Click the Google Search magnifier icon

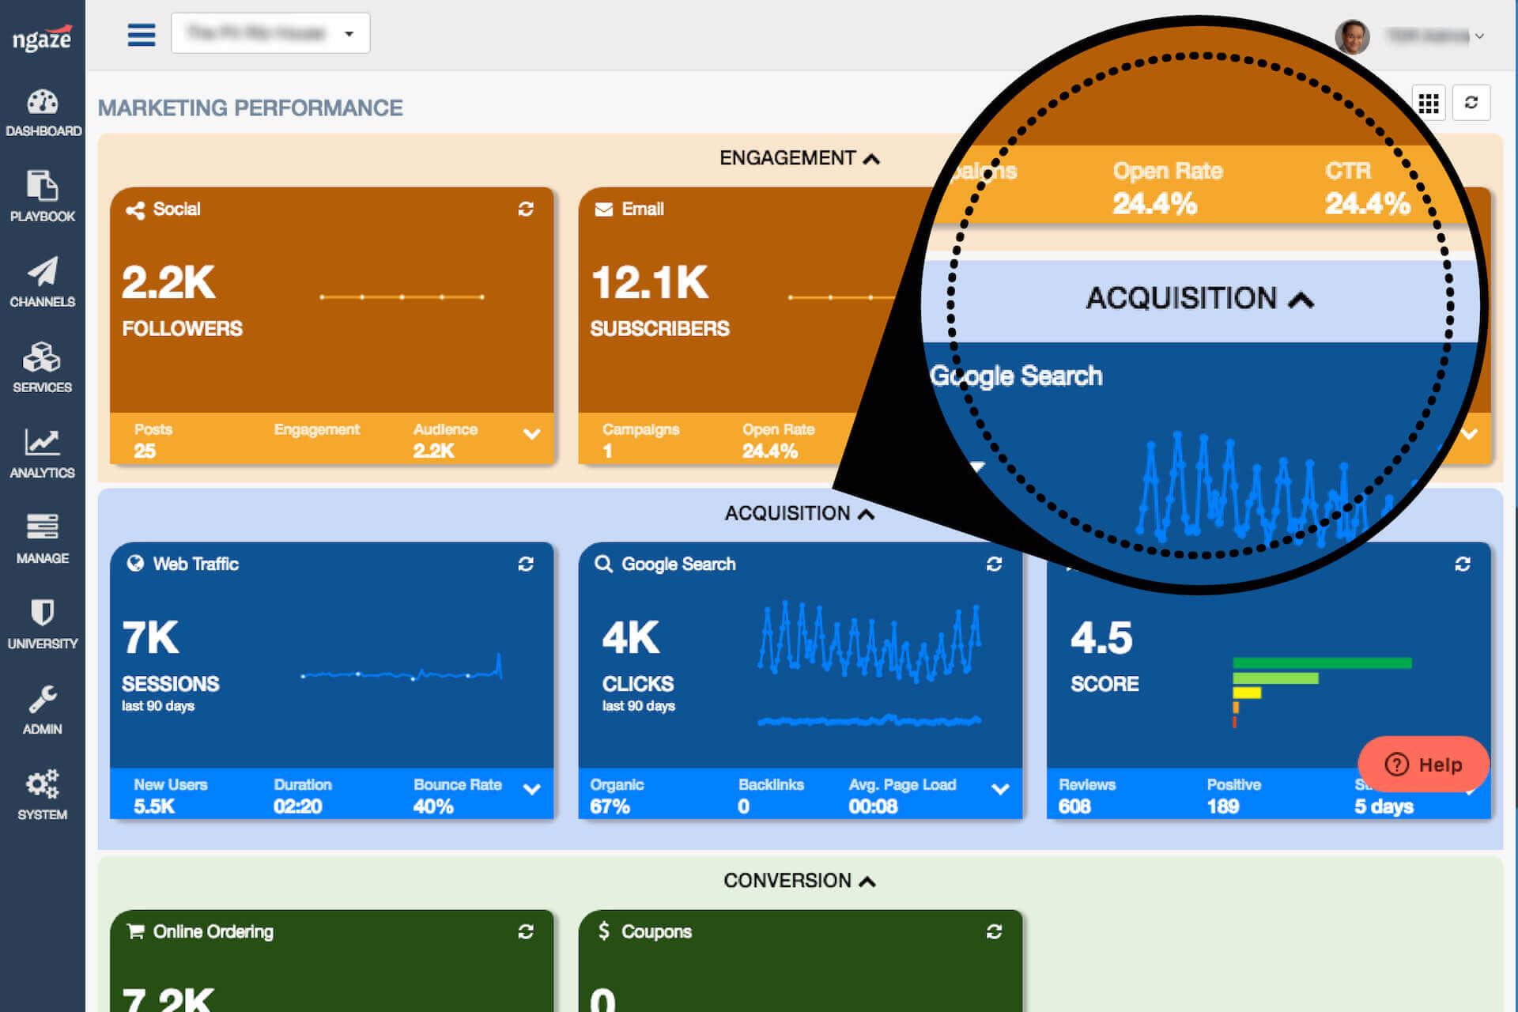click(603, 564)
